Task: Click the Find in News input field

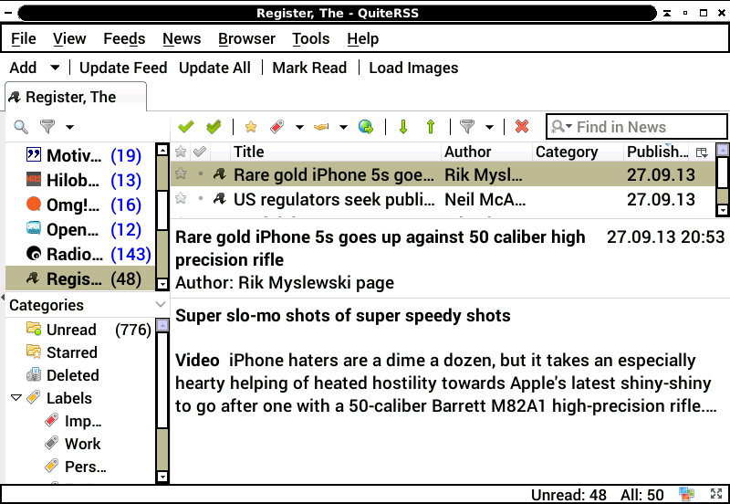Action: [636, 127]
